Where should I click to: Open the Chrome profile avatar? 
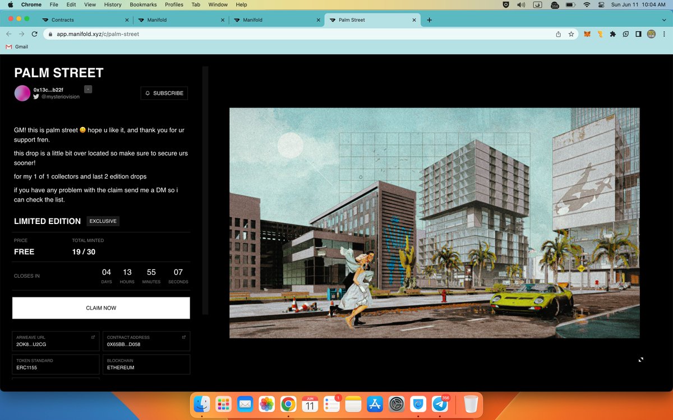651,34
